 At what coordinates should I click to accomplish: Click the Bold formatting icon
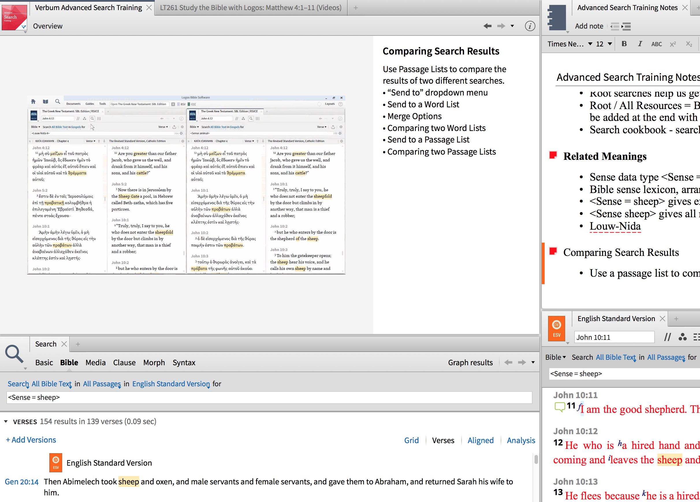click(624, 44)
